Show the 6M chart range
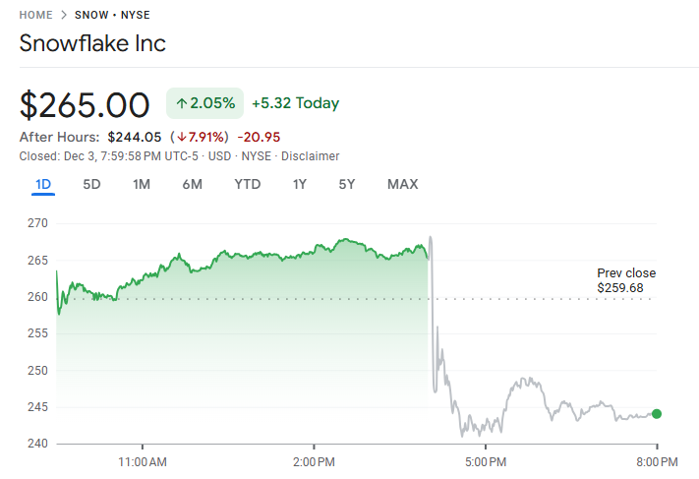 click(193, 184)
